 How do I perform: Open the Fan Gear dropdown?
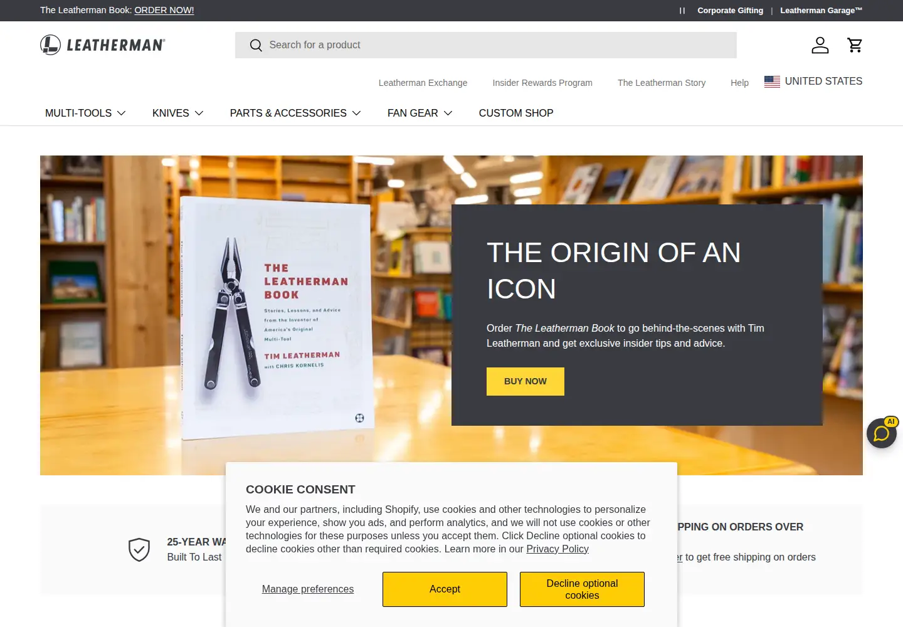pyautogui.click(x=420, y=113)
